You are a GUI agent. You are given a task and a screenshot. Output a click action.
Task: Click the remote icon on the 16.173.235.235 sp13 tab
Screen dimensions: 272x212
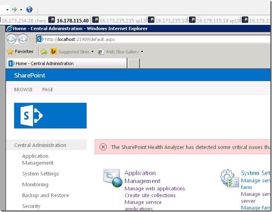[x=96, y=20]
